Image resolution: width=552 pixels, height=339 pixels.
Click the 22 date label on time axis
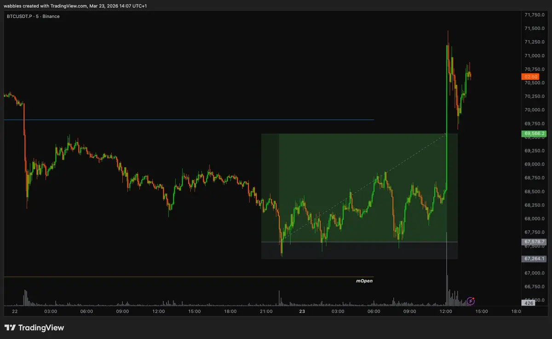tap(15, 311)
